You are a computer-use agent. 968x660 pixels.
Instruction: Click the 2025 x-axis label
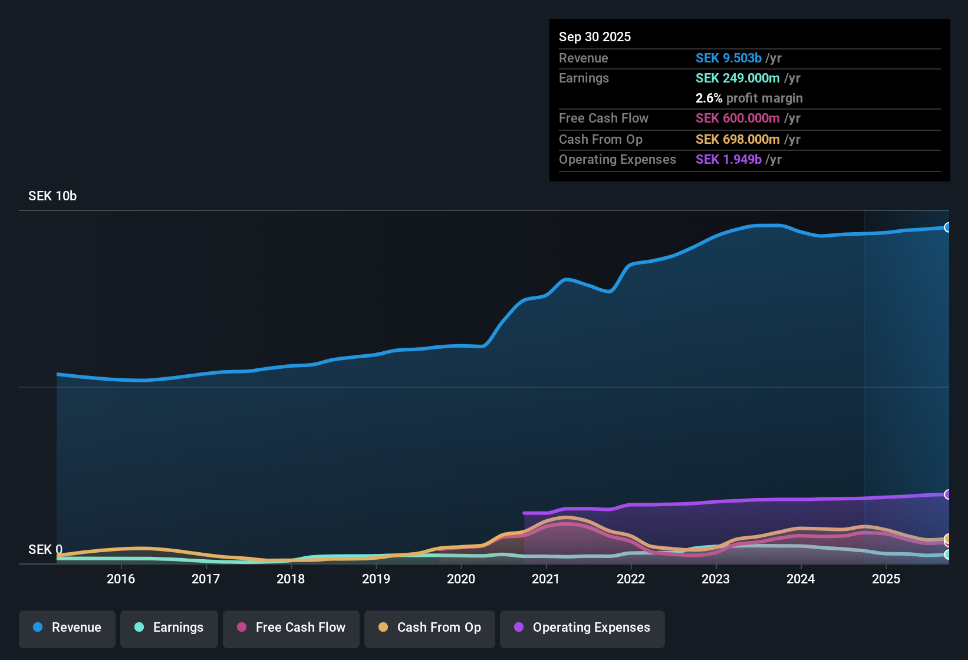(886, 579)
